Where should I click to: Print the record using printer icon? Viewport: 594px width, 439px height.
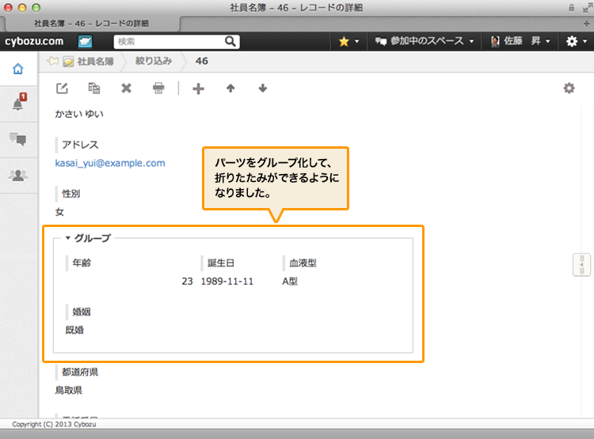(x=158, y=89)
